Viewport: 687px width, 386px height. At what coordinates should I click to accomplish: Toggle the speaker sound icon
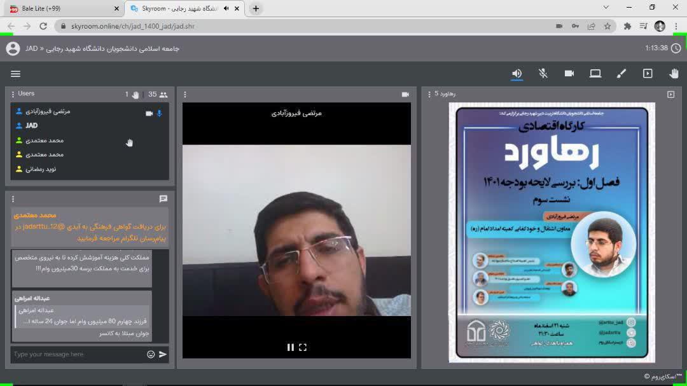[517, 74]
